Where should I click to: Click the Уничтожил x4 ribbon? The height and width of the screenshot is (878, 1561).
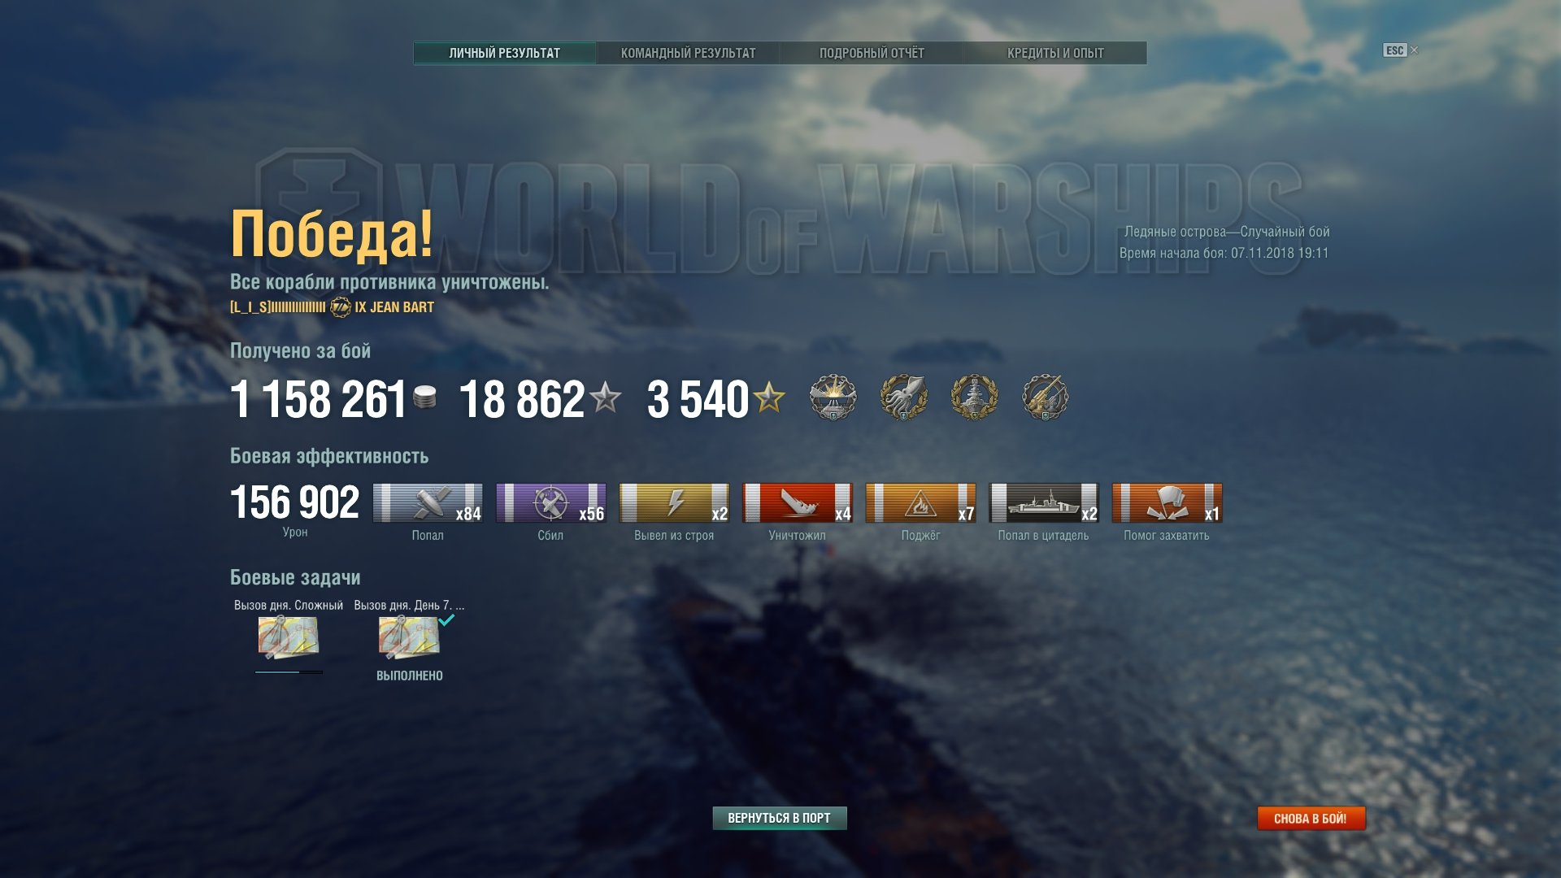pyautogui.click(x=798, y=502)
